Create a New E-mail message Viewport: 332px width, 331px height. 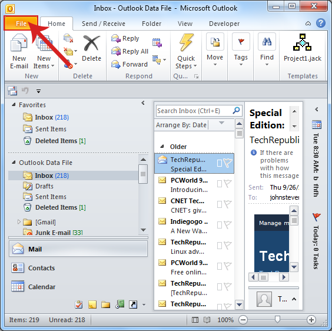[x=19, y=51]
